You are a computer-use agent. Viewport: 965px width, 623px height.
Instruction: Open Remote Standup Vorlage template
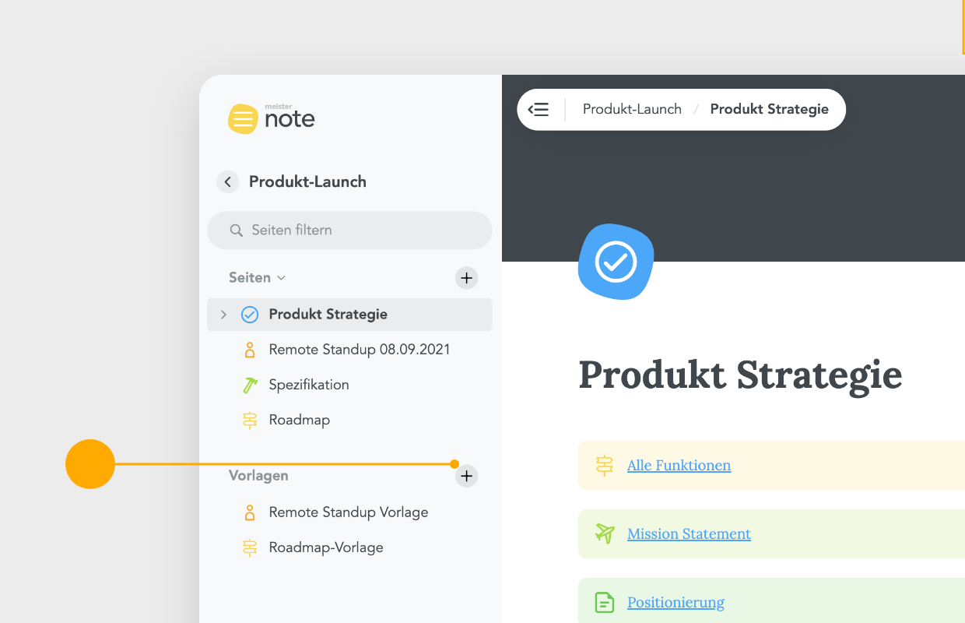349,512
